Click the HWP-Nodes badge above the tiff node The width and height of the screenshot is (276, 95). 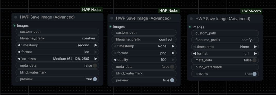(251, 11)
